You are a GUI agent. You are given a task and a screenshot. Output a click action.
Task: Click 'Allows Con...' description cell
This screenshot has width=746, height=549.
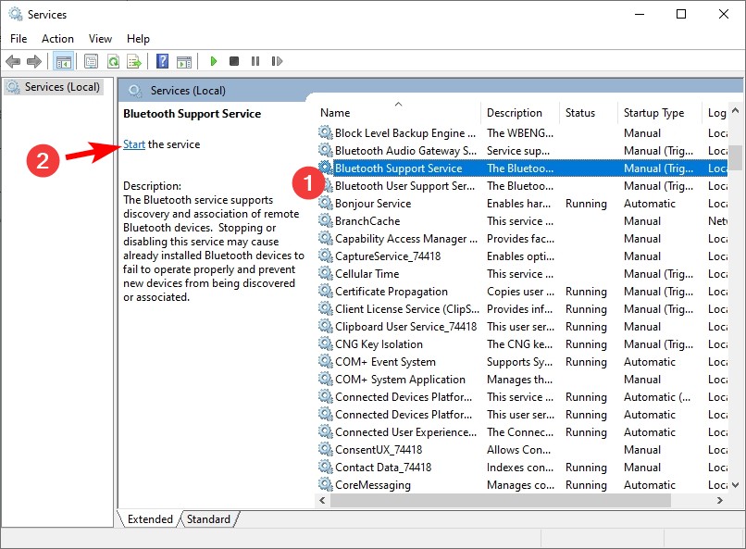pyautogui.click(x=518, y=450)
